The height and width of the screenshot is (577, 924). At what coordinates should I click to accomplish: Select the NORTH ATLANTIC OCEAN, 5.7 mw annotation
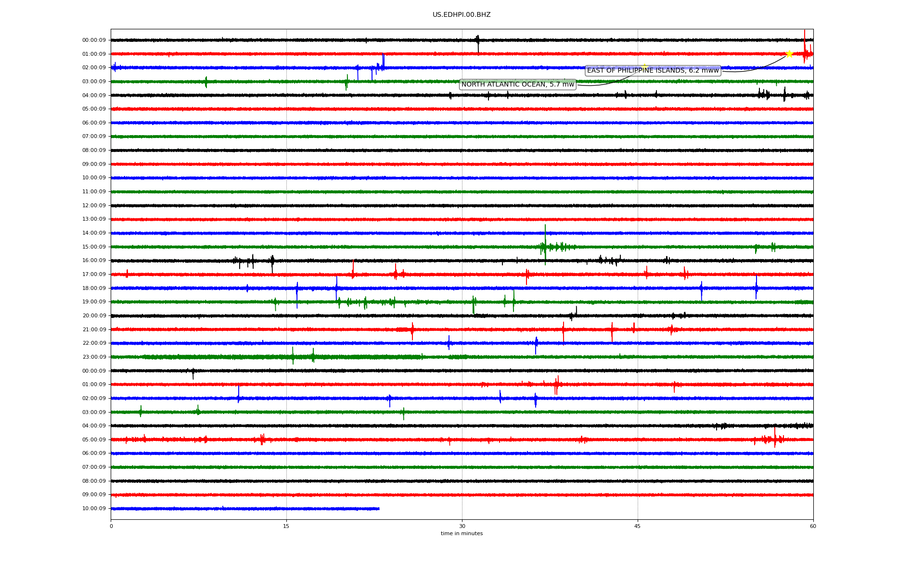518,85
